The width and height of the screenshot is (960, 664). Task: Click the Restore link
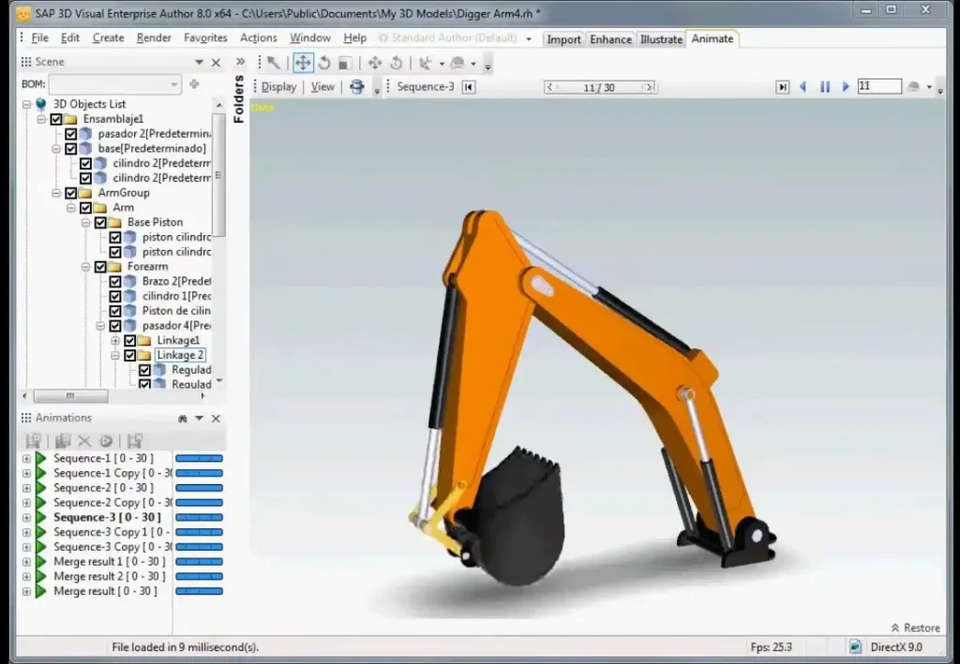coord(915,627)
